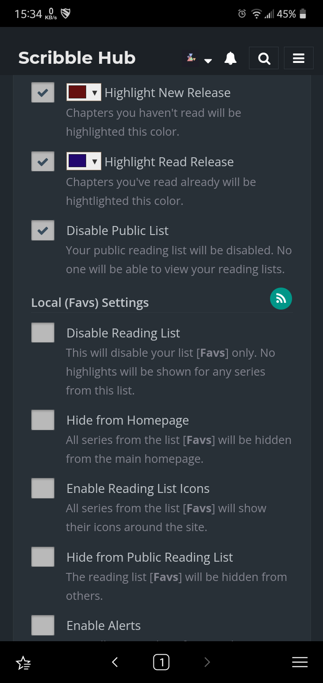The width and height of the screenshot is (323, 683).
Task: Click the Disable Reading List label
Action: coord(123,333)
